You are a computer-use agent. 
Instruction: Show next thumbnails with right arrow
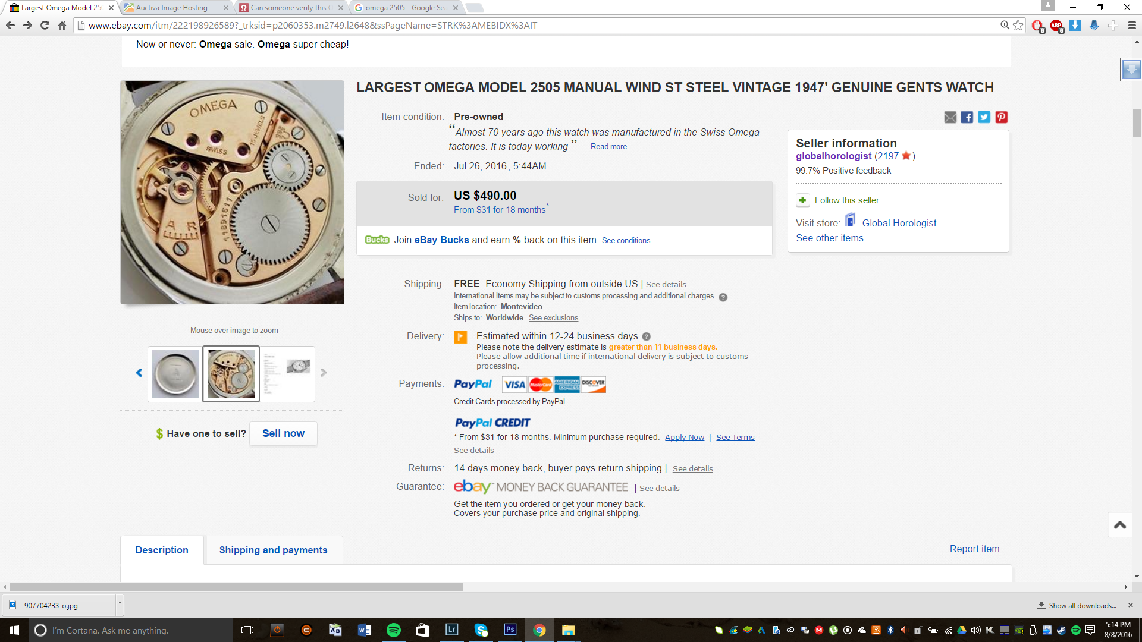[x=324, y=373]
